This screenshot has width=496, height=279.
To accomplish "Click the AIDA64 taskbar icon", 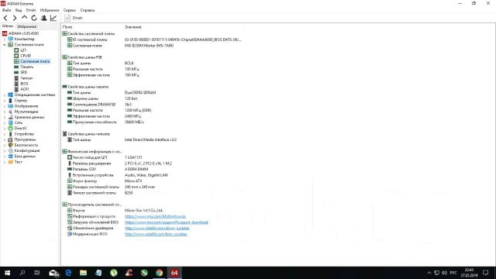I will (174, 273).
